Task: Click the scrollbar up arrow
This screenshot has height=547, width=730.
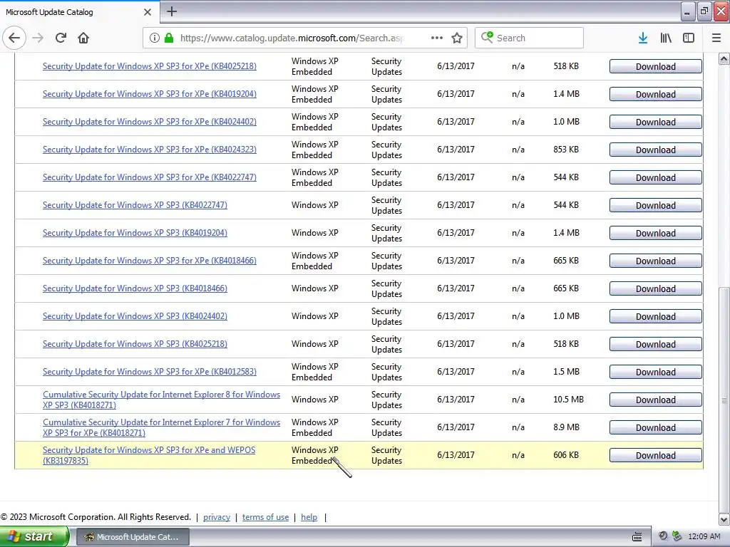Action: point(724,58)
